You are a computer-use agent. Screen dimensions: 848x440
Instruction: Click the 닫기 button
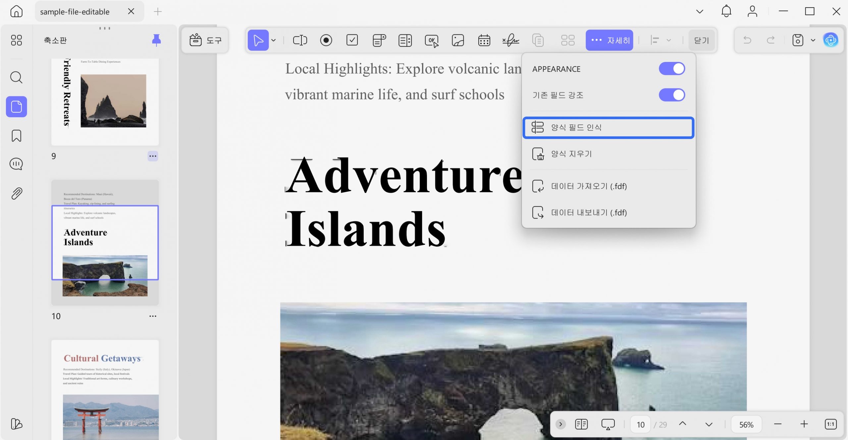point(702,40)
